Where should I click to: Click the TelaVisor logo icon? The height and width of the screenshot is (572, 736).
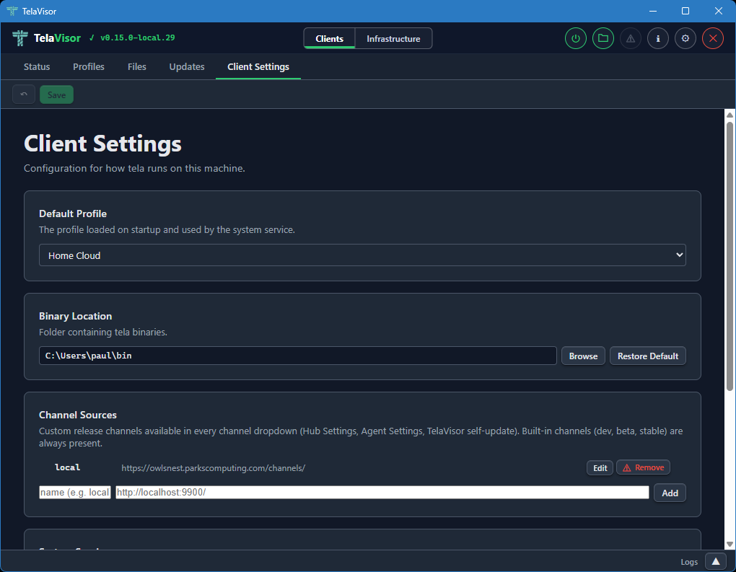[x=19, y=38]
